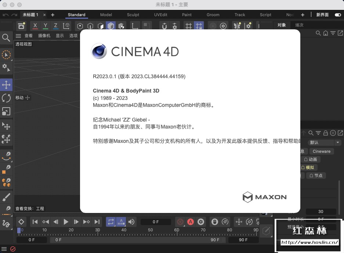The image size is (344, 253).
Task: Enable Autokeying red A button
Action: click(191, 222)
